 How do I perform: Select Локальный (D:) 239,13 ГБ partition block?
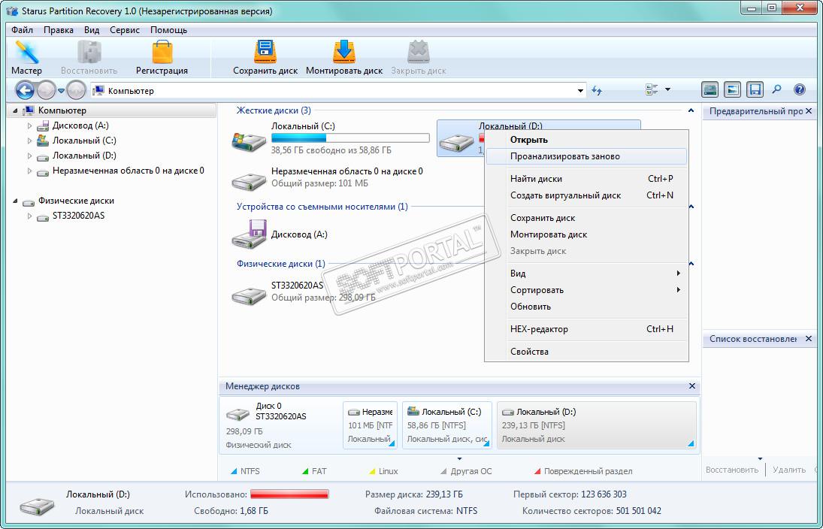coord(597,425)
